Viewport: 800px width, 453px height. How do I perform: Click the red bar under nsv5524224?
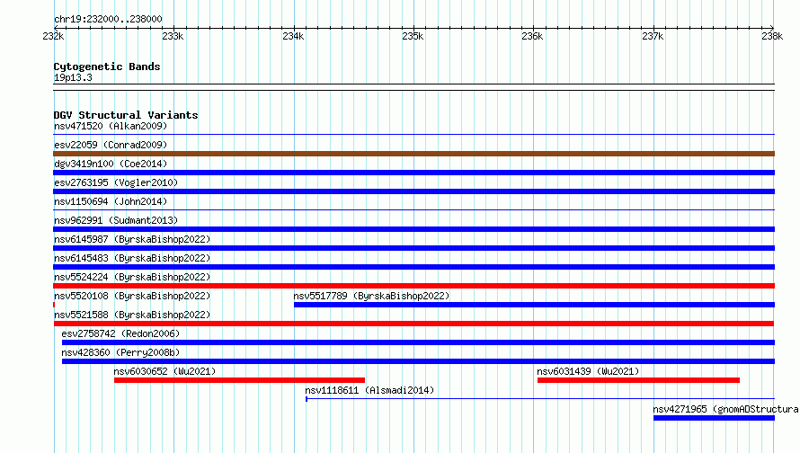tap(413, 286)
